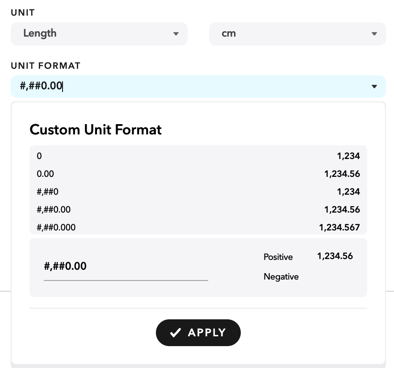
Task: Click the Custom Unit Format heading
Action: 95,130
